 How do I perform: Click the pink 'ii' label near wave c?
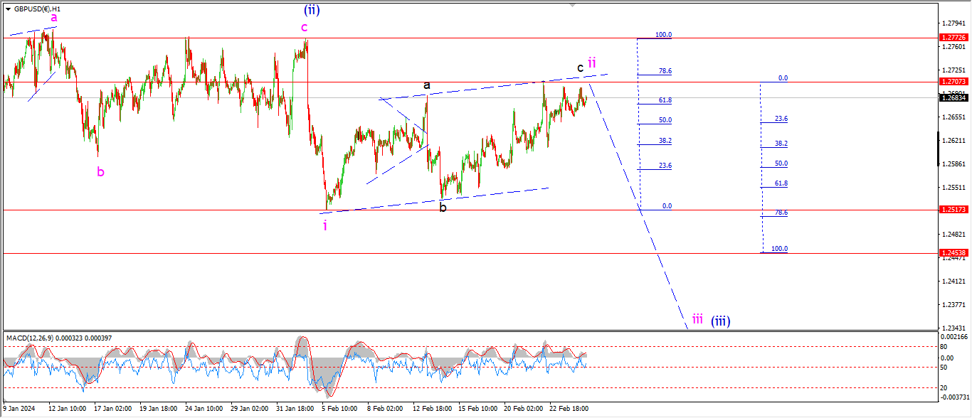[x=591, y=63]
